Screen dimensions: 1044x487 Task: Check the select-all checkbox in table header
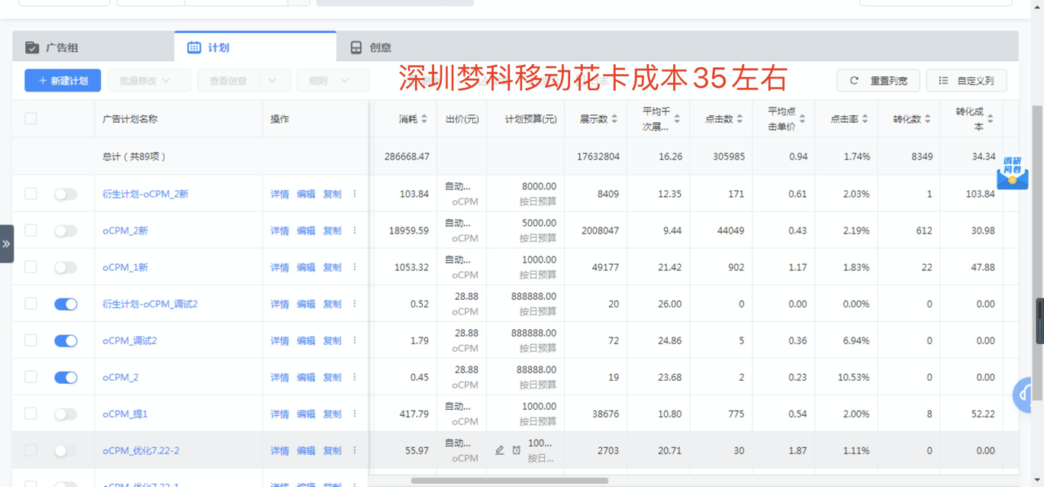31,119
